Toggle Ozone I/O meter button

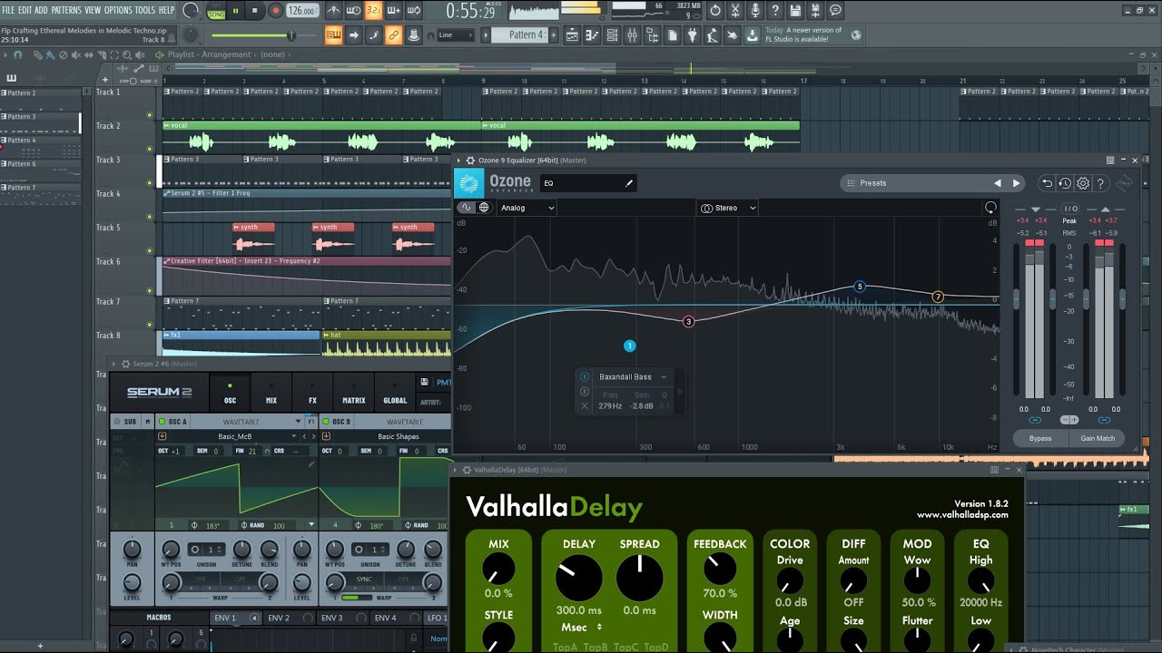pyautogui.click(x=1069, y=209)
